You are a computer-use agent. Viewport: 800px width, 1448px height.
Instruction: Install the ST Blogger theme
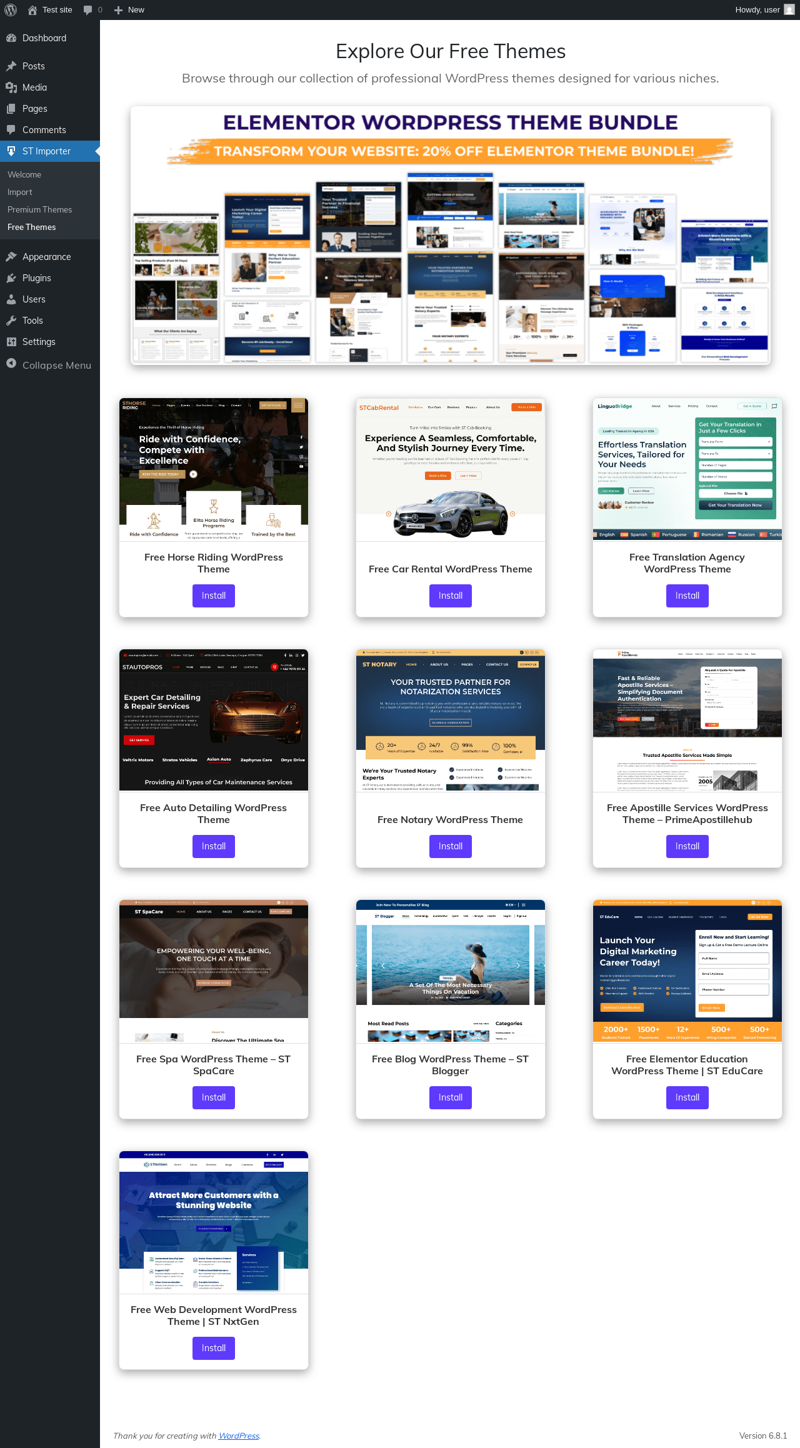point(451,1097)
